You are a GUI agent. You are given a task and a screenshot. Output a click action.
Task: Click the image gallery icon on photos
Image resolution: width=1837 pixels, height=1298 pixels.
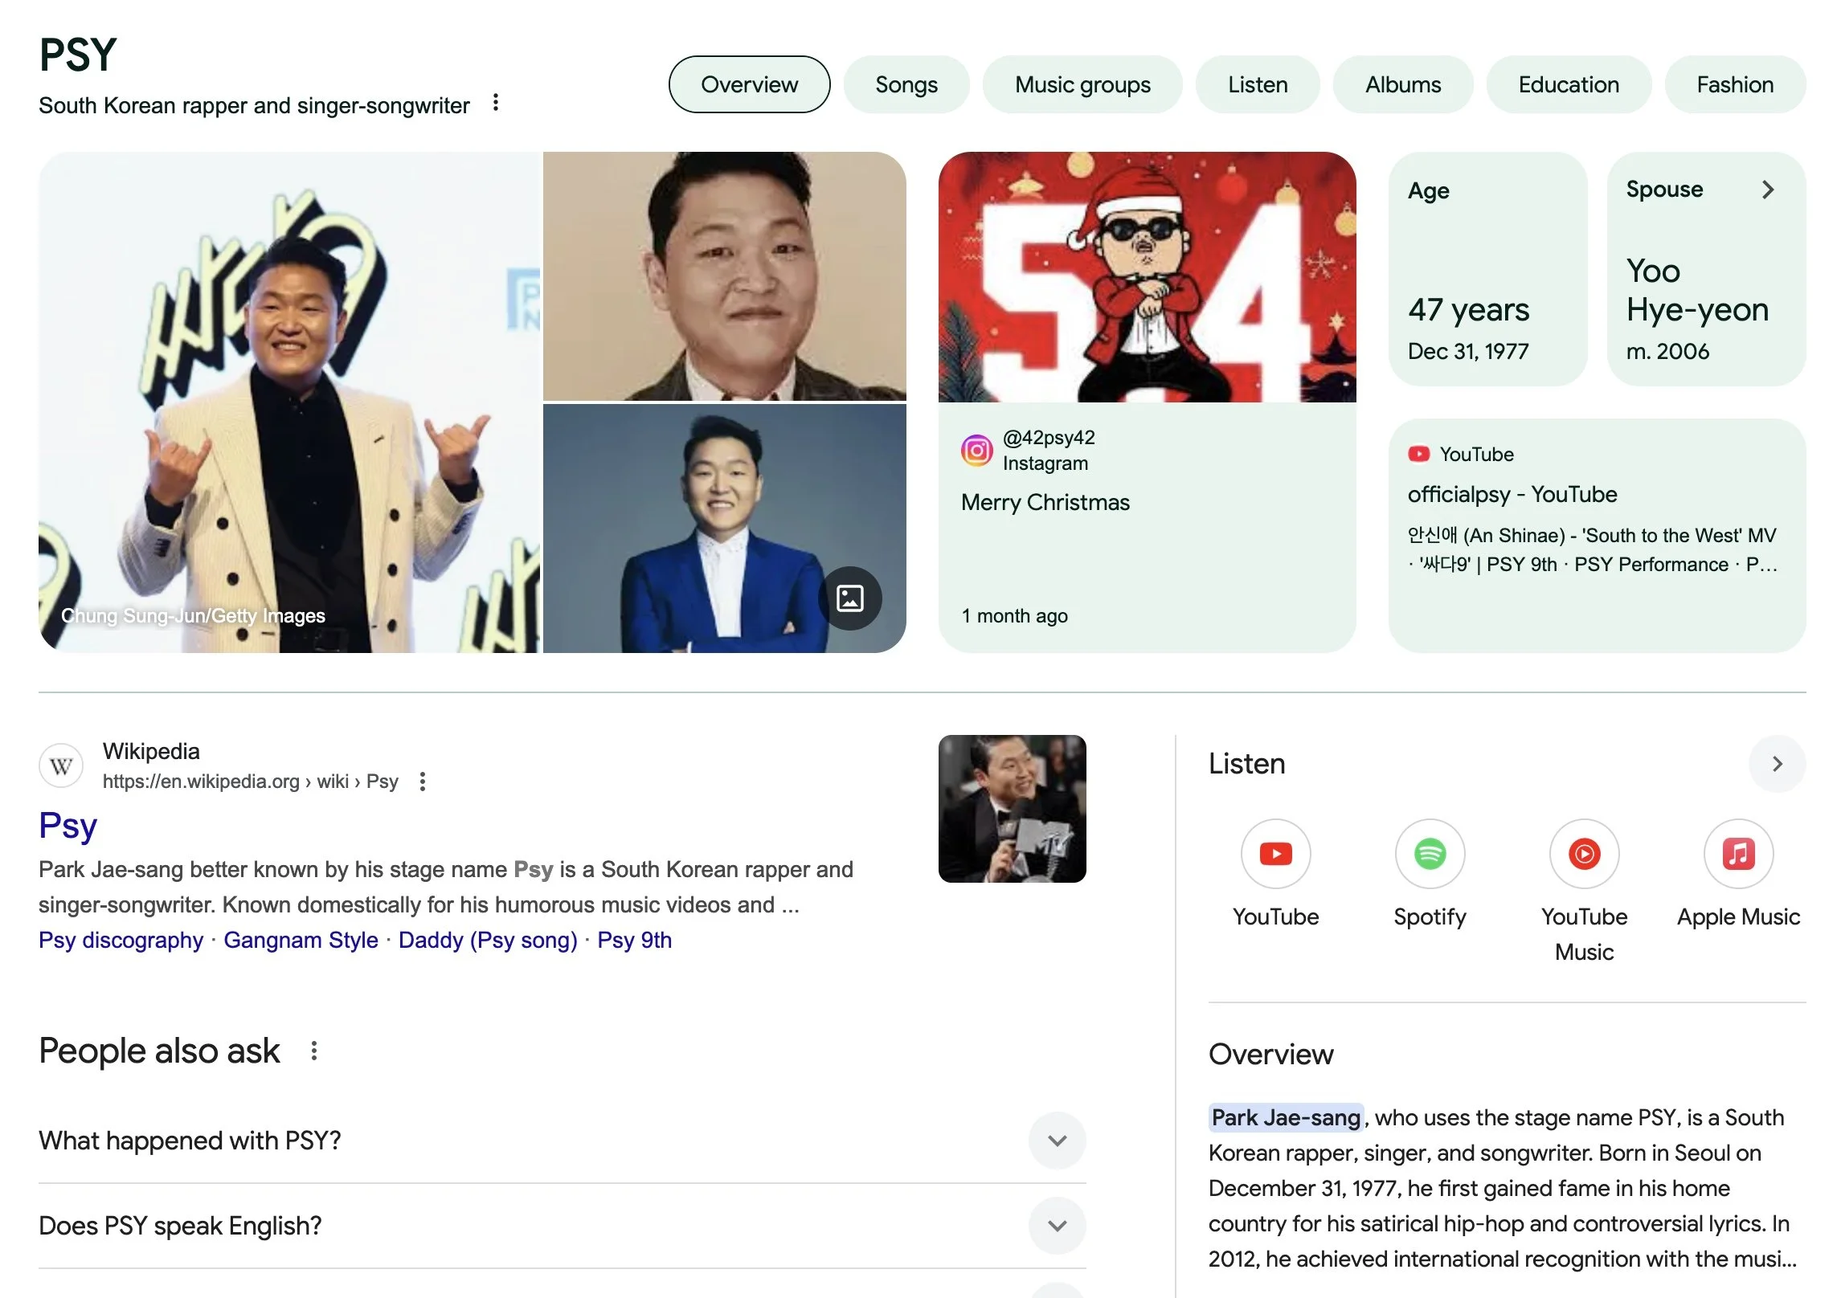click(849, 598)
